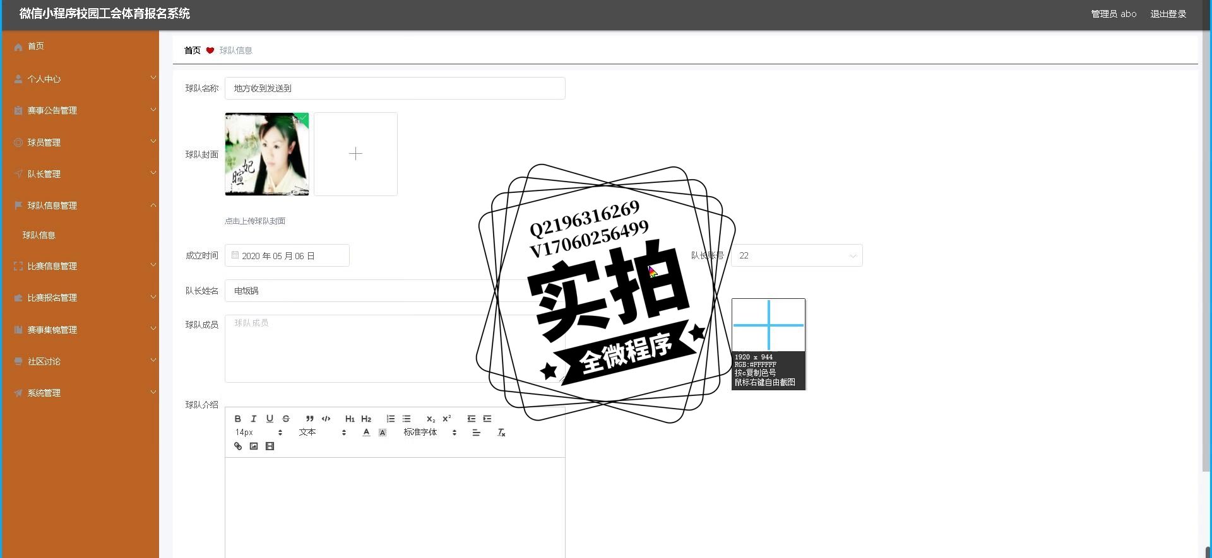Toggle strikethrough formatting in editor
This screenshot has height=558, width=1212.
pyautogui.click(x=286, y=419)
